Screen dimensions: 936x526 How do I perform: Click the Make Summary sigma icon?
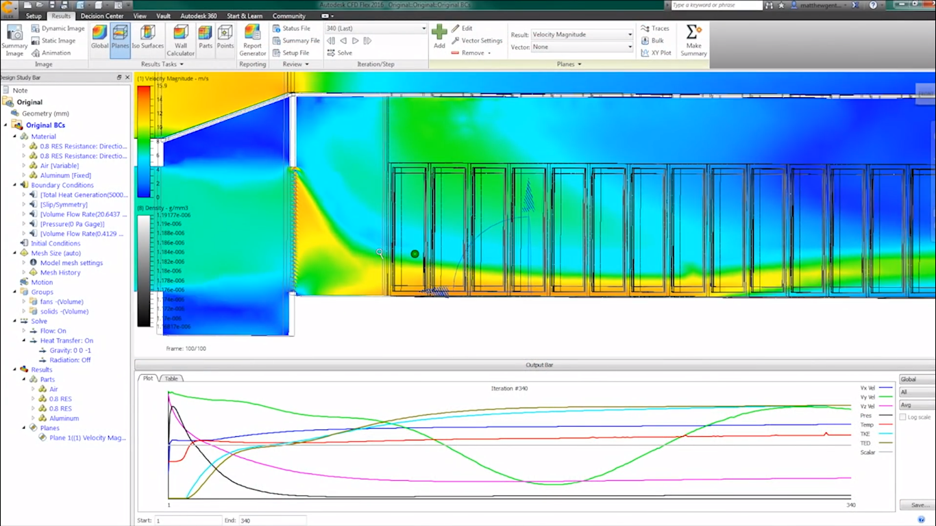(693, 32)
